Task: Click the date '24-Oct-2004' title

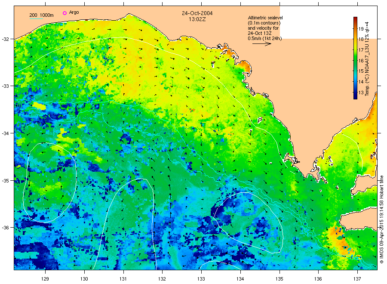Action: pyautogui.click(x=197, y=13)
